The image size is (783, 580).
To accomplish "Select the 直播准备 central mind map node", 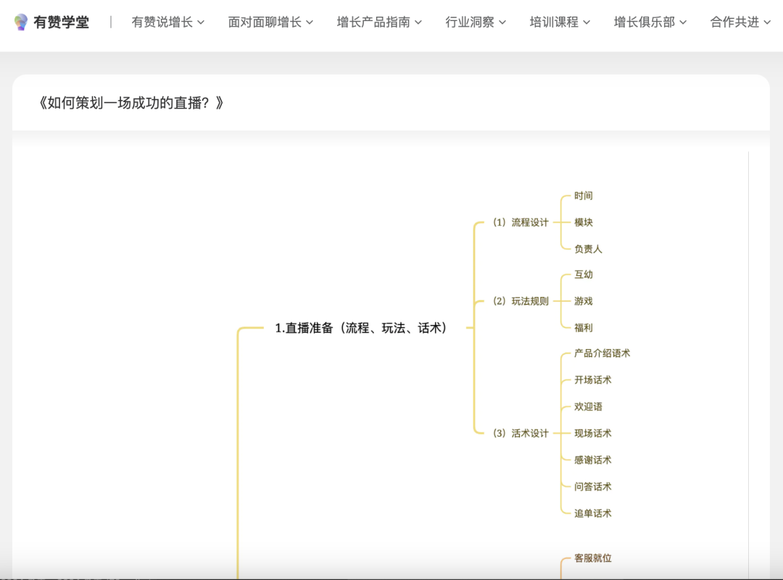I will point(360,327).
